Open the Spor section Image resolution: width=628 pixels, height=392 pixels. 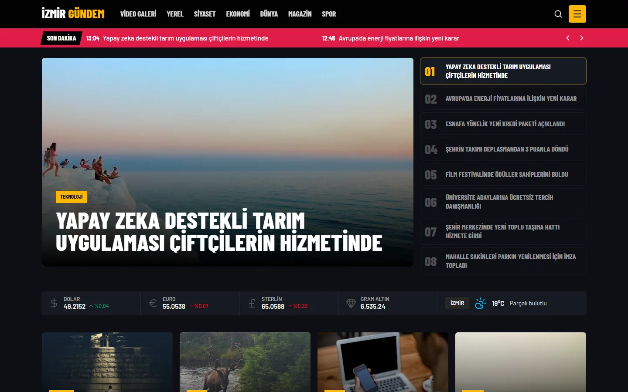[x=329, y=14]
